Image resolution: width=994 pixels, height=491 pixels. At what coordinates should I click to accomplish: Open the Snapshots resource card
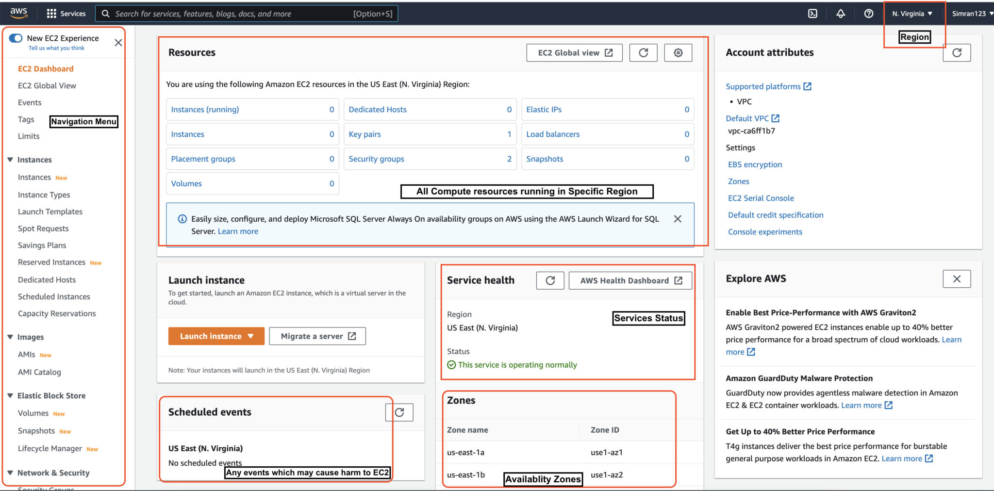tap(608, 159)
